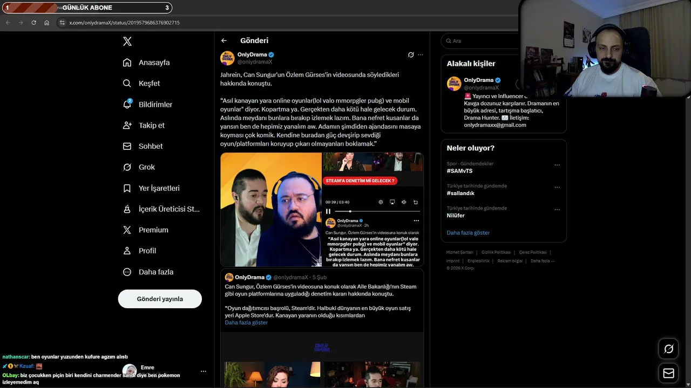The image size is (691, 388).
Task: Open the quoted OnlyDrama post from 5 Şub
Action: 322,300
